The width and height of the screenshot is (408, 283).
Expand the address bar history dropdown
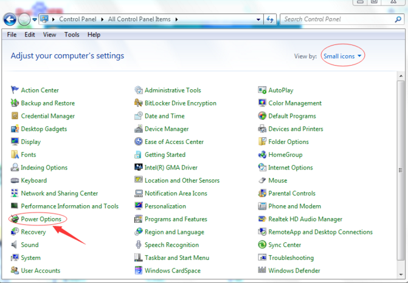(258, 19)
